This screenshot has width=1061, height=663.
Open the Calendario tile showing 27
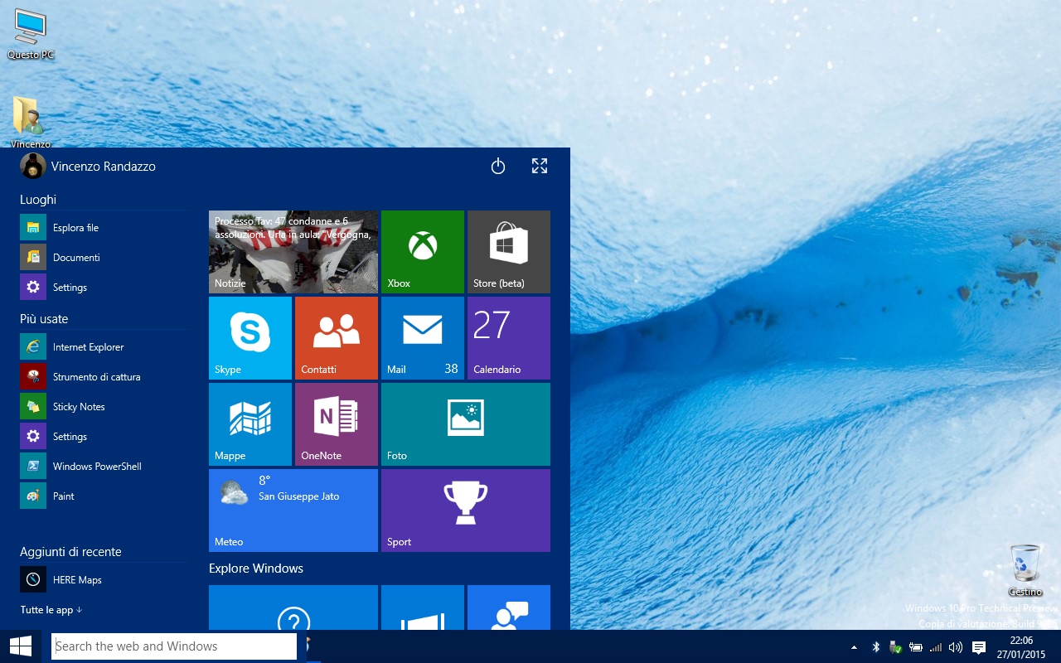(509, 338)
